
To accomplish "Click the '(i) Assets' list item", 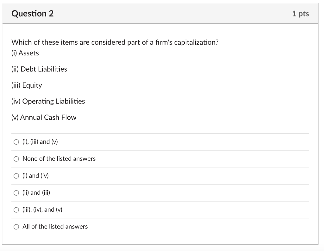I will point(25,53).
